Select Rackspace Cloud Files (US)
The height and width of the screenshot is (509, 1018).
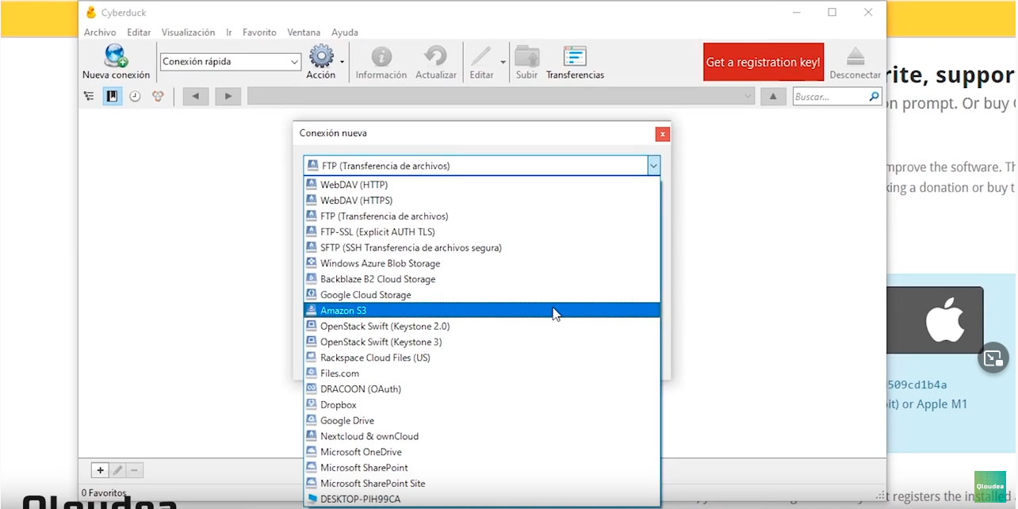(x=482, y=358)
